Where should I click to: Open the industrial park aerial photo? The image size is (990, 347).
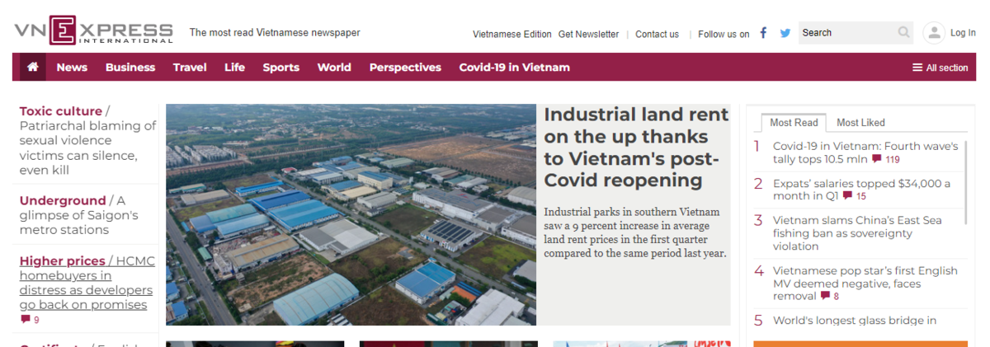351,214
